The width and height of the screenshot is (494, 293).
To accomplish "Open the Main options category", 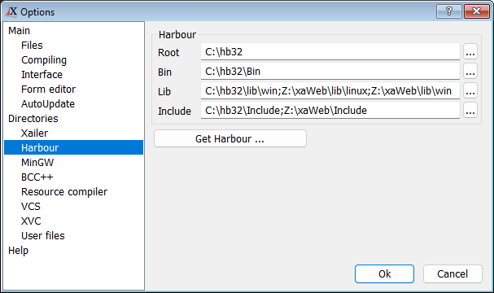I will pyautogui.click(x=20, y=31).
